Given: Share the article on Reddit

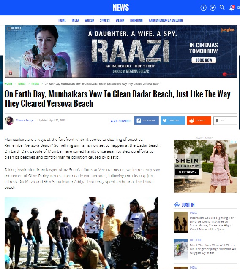Looking at the screenshot, I should coord(199,121).
